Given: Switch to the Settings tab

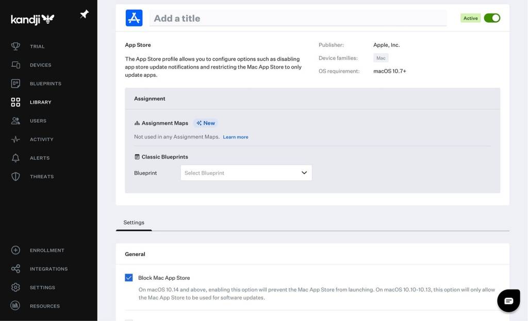Looking at the screenshot, I should 134,223.
